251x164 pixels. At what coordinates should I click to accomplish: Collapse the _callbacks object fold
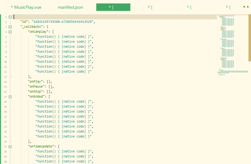[x=10, y=27]
